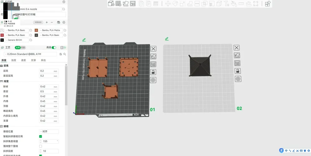Viewport: 311px width, 156px height.
Task: Select the Text shape tool
Action: coord(226,3)
